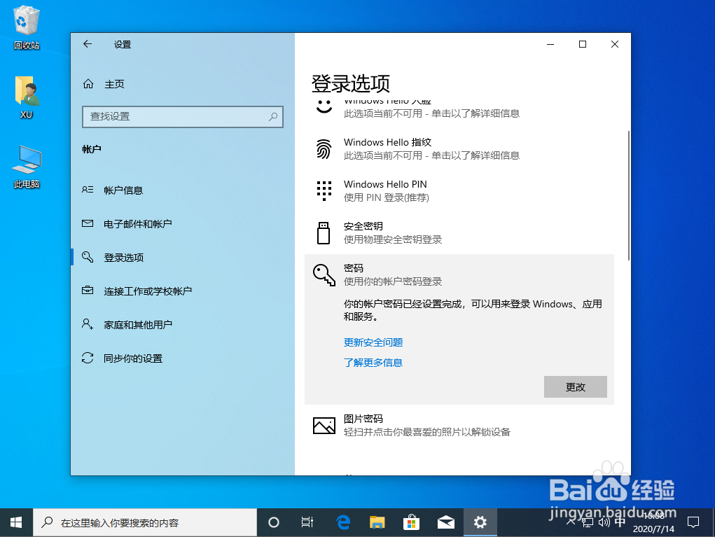Click the 密码 key icon
This screenshot has height=537, width=715.
coord(324,276)
